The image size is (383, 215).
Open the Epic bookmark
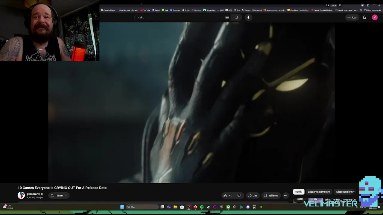[x=237, y=10]
